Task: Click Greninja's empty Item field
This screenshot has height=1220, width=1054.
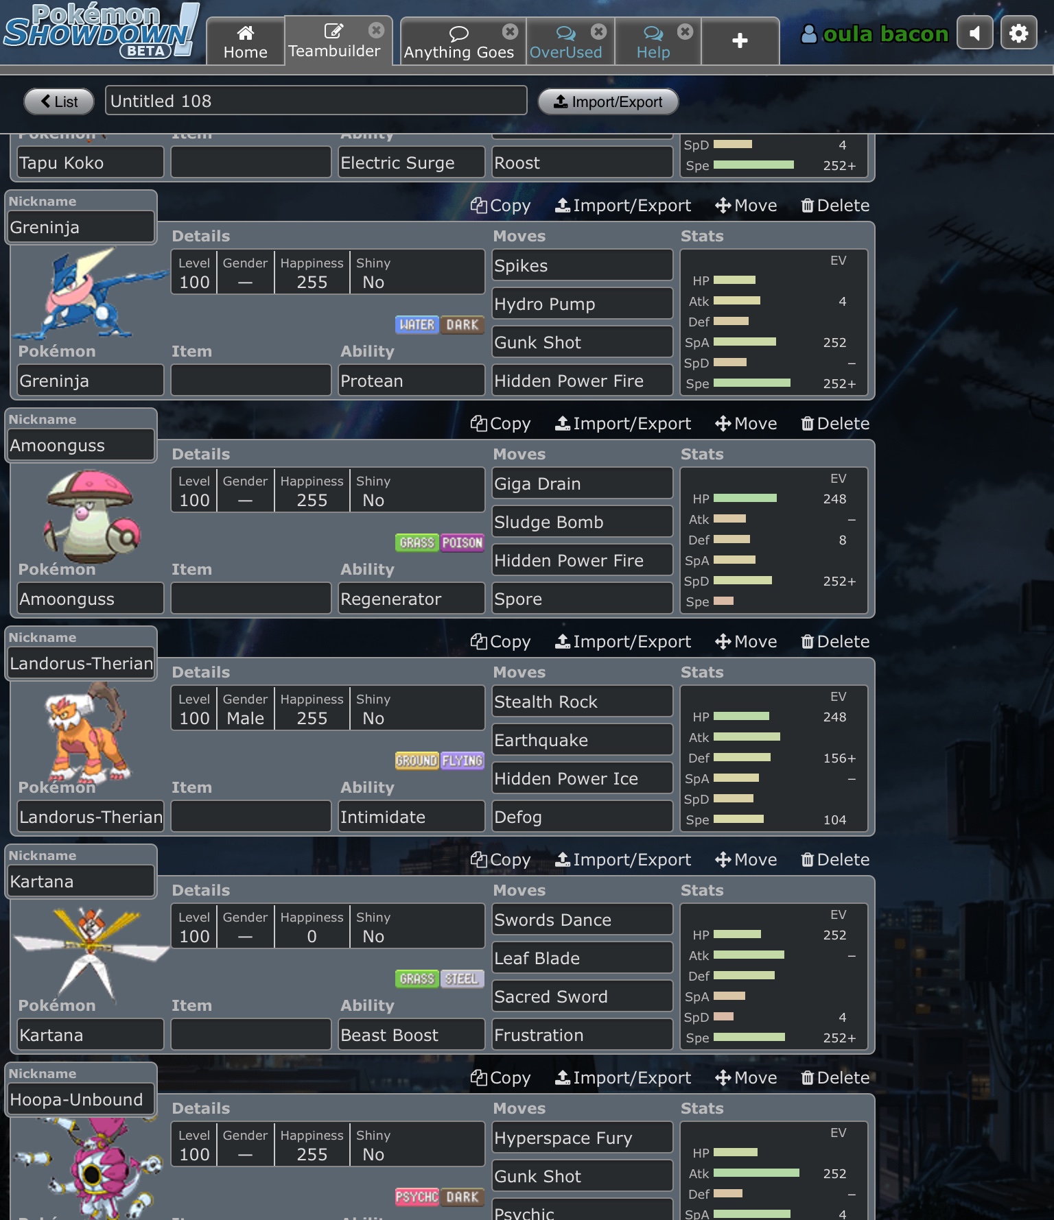Action: (x=250, y=381)
